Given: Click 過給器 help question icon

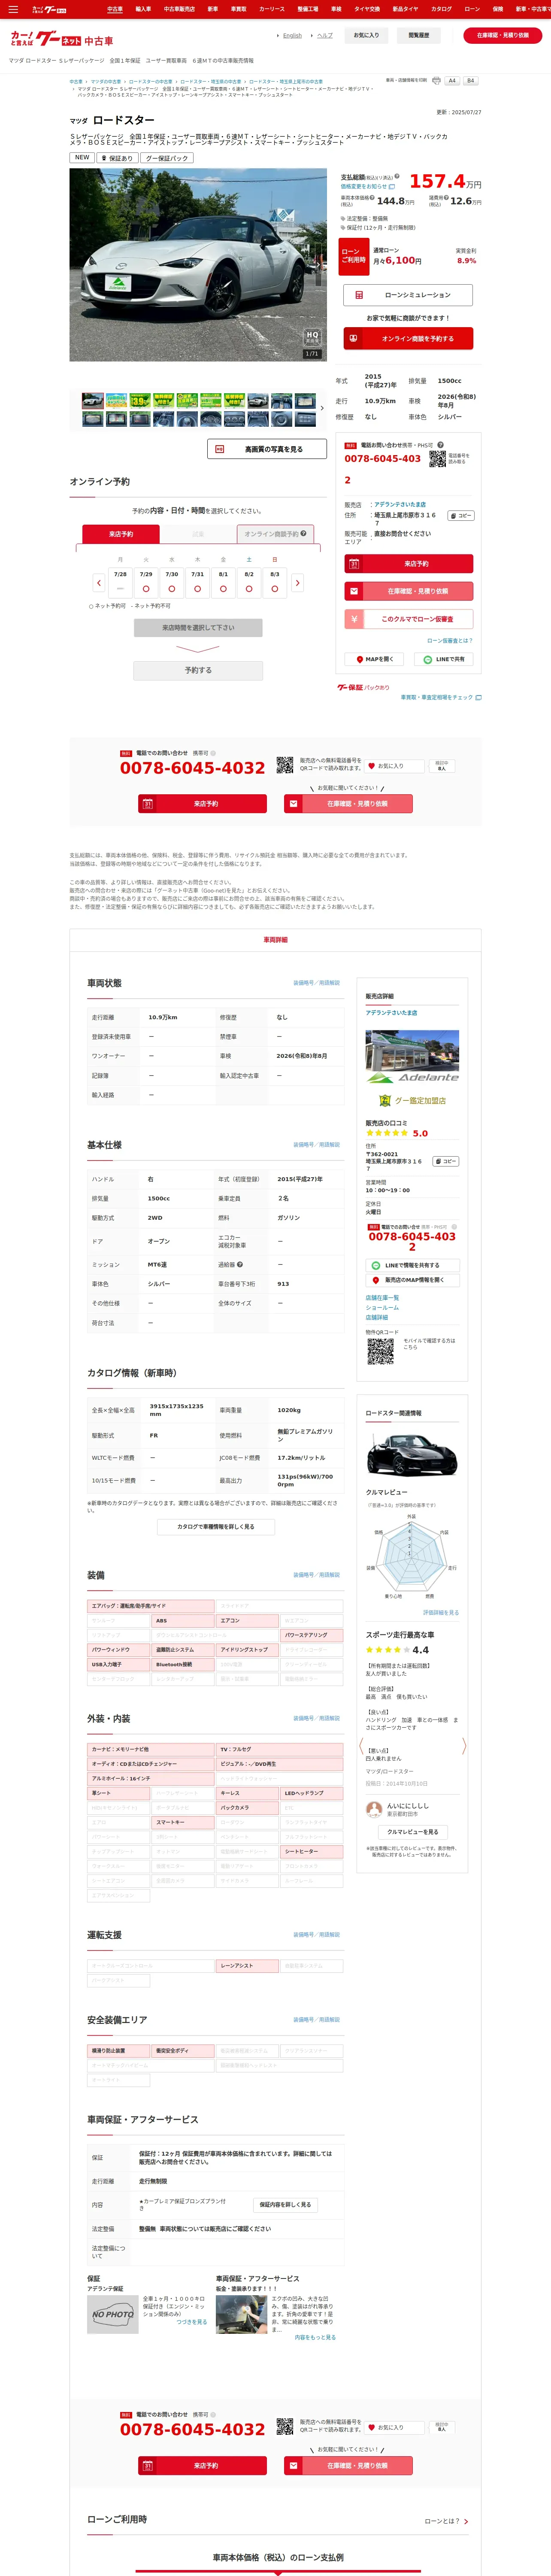Looking at the screenshot, I should pos(240,1265).
